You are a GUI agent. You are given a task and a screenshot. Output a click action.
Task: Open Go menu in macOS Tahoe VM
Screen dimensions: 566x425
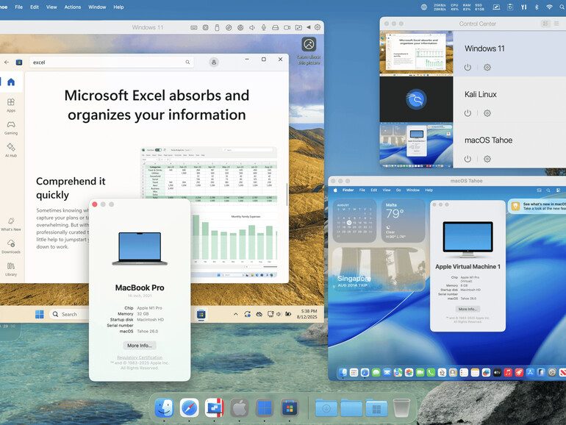point(398,190)
